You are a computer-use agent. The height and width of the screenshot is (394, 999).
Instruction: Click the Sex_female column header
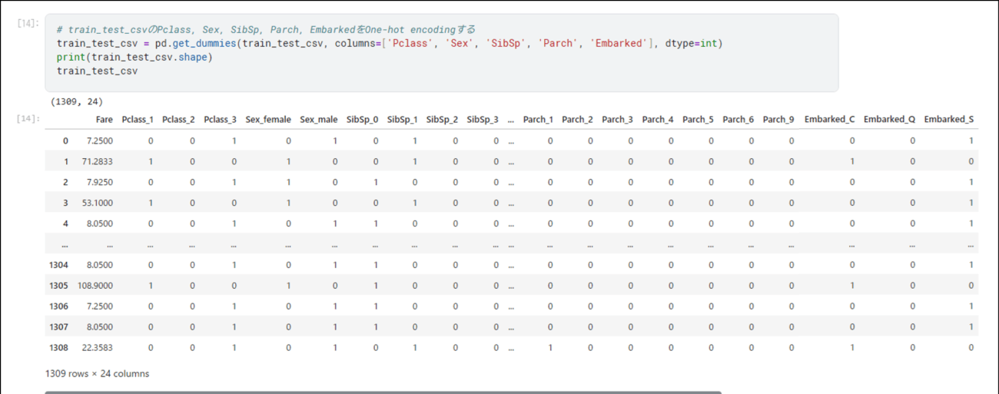268,120
